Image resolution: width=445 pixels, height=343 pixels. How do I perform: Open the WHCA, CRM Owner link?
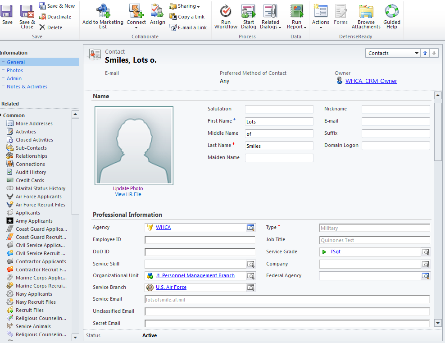(371, 81)
